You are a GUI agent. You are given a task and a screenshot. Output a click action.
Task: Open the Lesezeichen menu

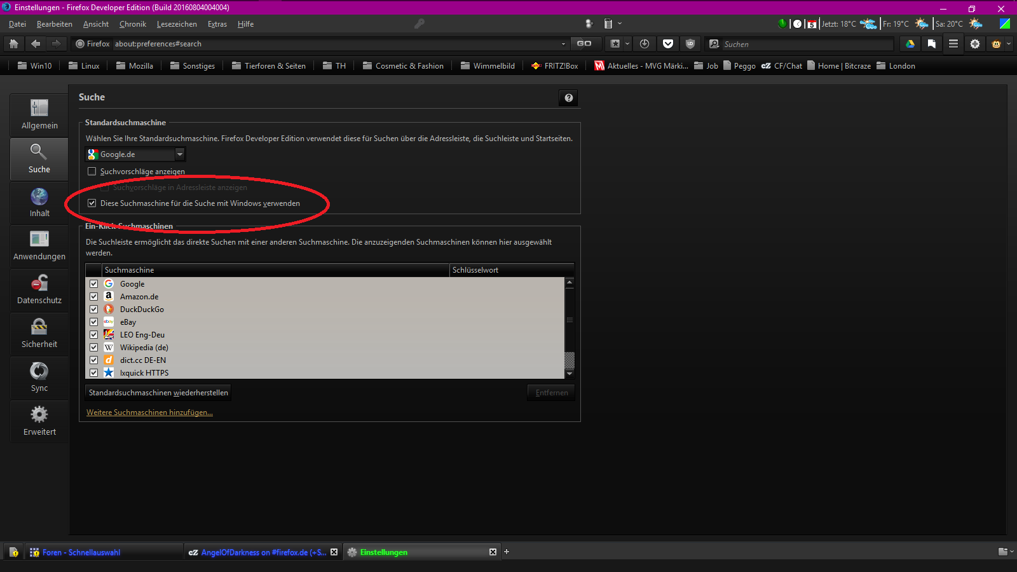point(177,24)
